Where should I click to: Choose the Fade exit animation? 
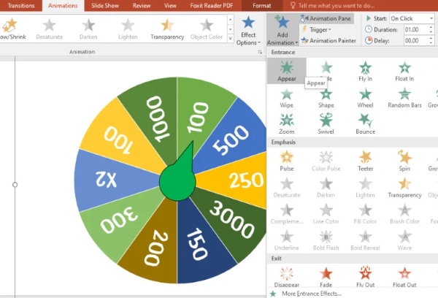pyautogui.click(x=326, y=277)
